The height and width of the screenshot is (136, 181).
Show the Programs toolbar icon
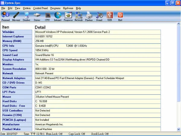tap(68, 16)
